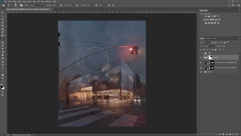Toggle visibility of Facade group layer

coord(201,57)
